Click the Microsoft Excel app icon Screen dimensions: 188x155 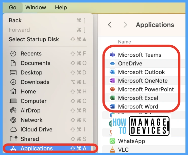(x=112, y=98)
